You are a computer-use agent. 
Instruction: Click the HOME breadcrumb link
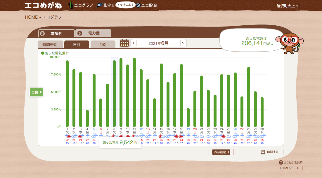pyautogui.click(x=31, y=17)
